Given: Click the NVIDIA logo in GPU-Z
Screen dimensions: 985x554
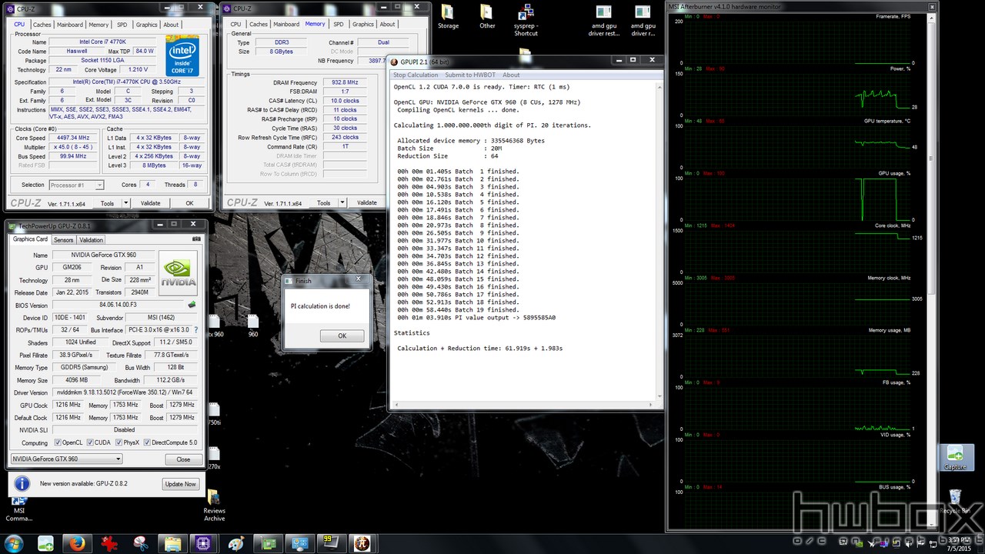Looking at the screenshot, I should pos(178,274).
